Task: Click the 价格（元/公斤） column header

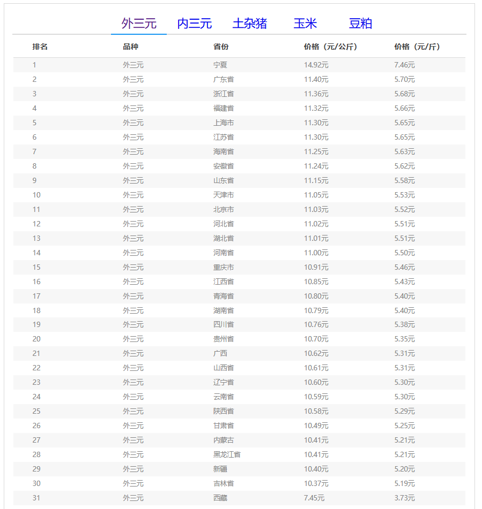Action: [x=330, y=47]
